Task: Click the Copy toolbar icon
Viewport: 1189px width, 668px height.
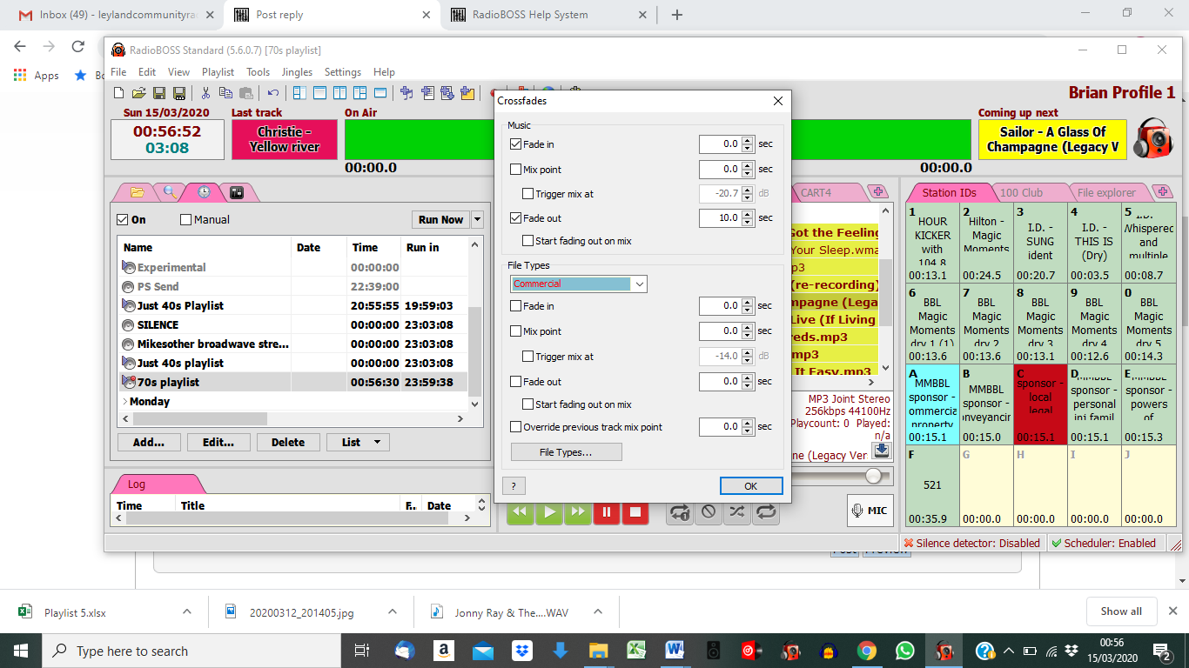Action: 225,93
